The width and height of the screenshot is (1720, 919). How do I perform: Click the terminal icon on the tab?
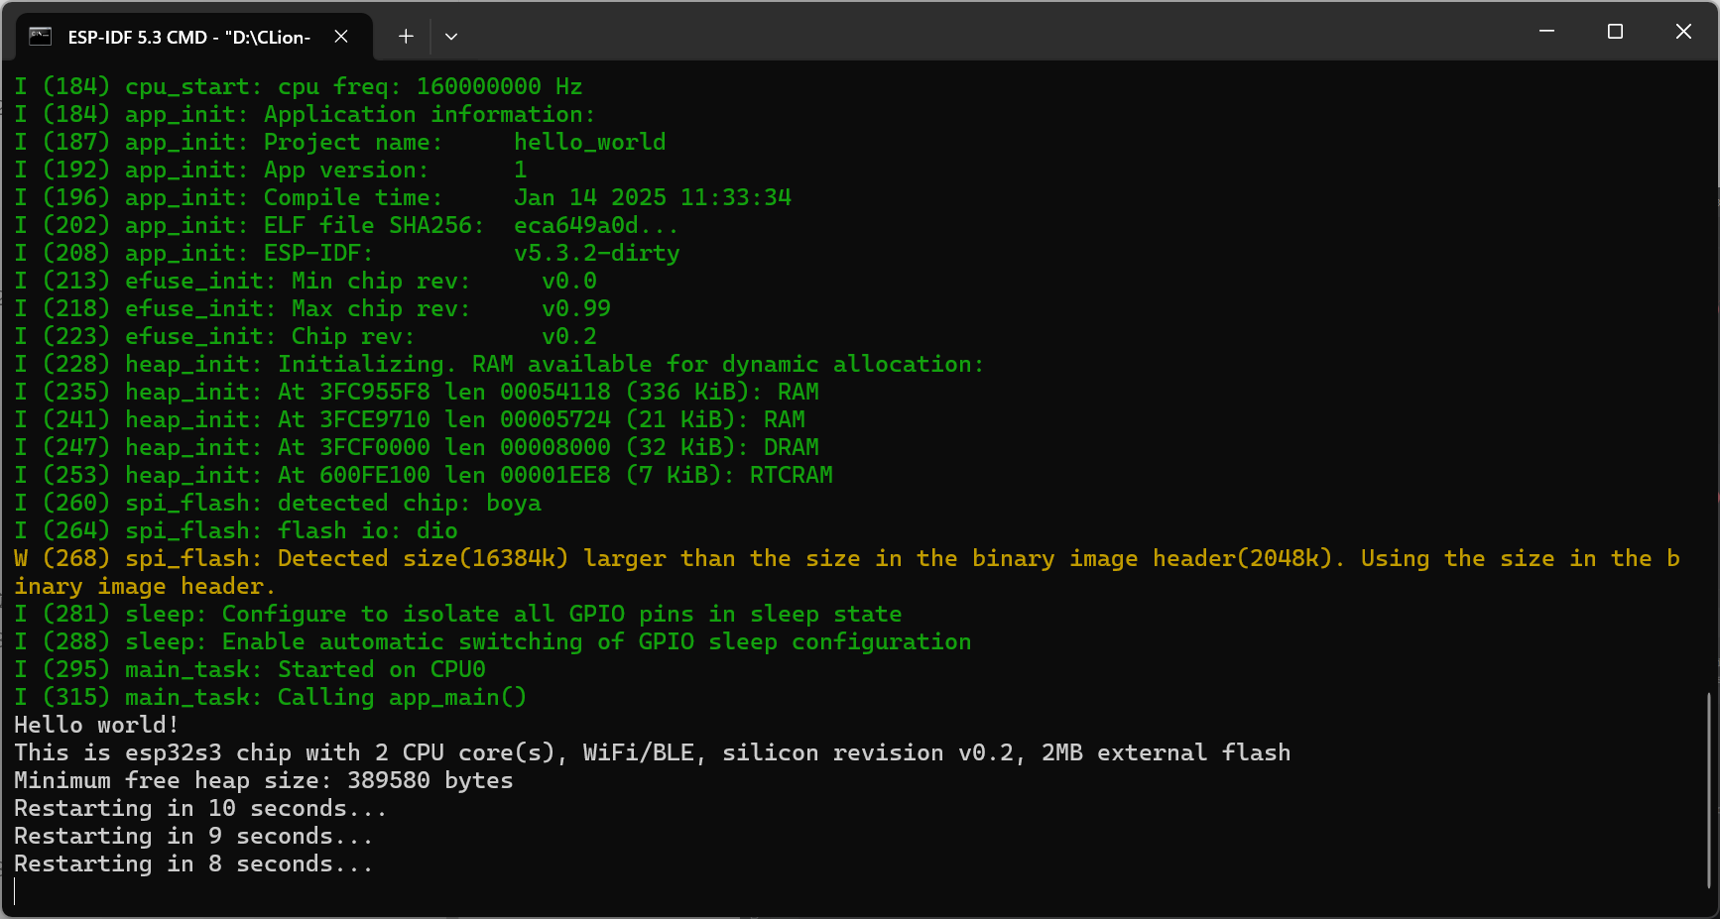click(x=41, y=37)
